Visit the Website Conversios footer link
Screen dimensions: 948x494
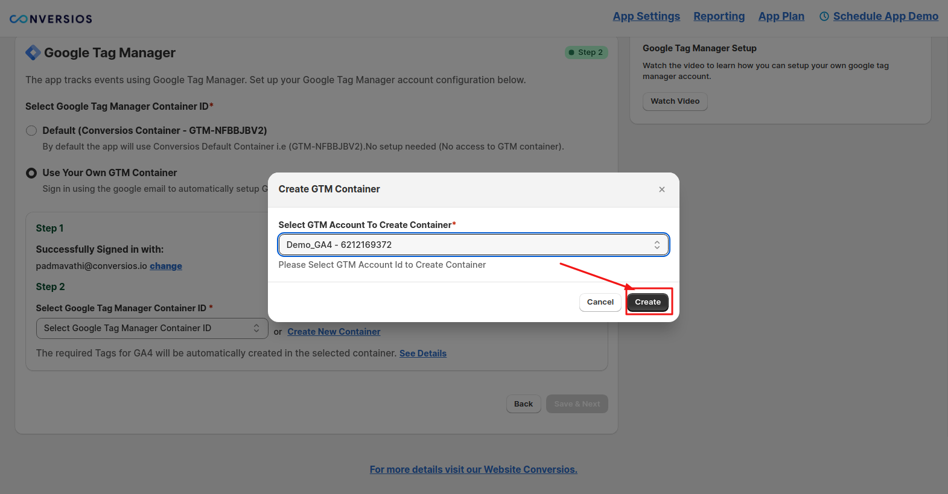point(474,469)
